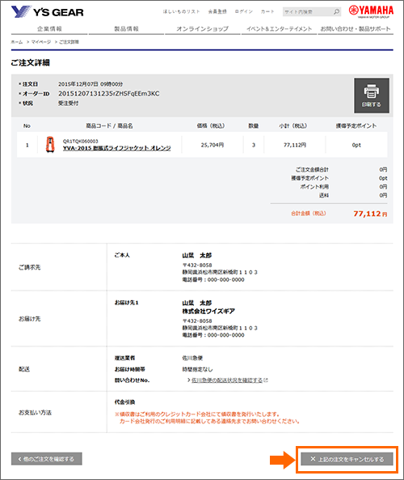Viewport: 404px width, 480px height.
Task: Open オンラインショップ menu
Action: 202,29
